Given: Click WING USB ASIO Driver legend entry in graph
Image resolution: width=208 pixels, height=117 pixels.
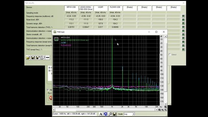Looking at the screenshot, I should (x=75, y=40).
